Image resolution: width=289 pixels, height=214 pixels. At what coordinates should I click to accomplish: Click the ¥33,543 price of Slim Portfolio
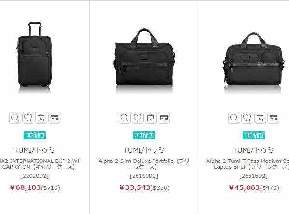pos(135,187)
